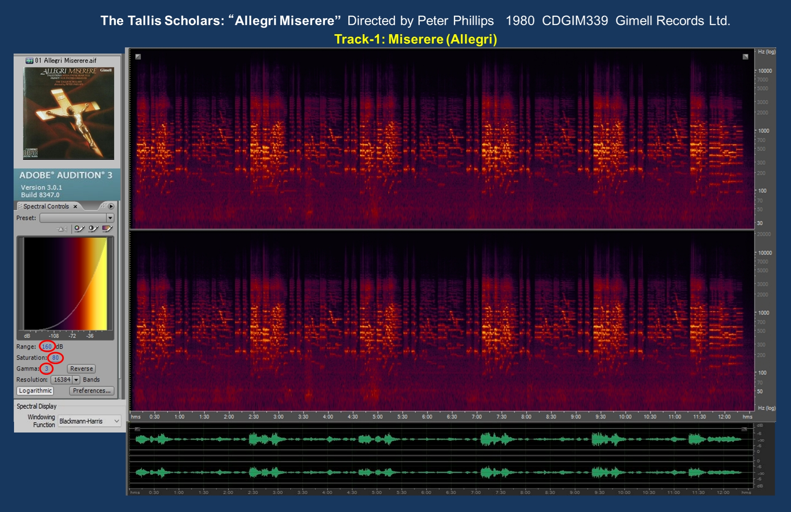Grab the Spectral Controls panel grip handle
The width and height of the screenshot is (791, 512).
[x=19, y=206]
